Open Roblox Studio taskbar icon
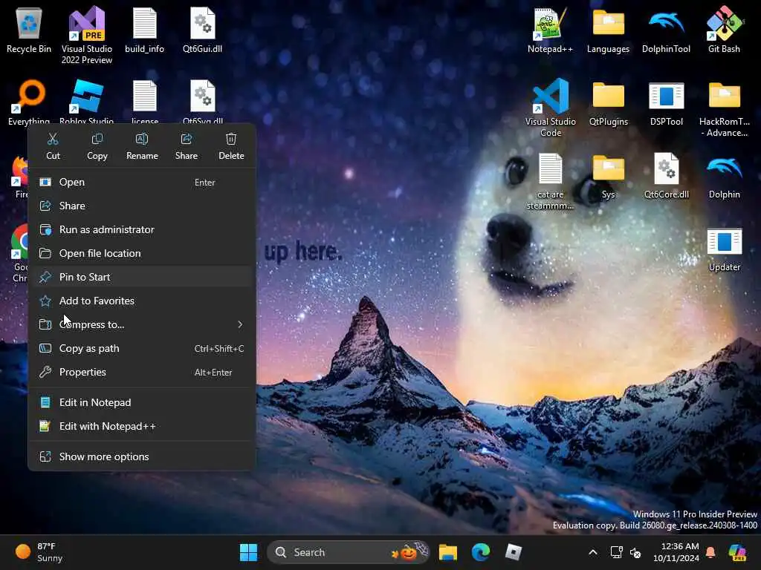The image size is (761, 570). (x=513, y=552)
